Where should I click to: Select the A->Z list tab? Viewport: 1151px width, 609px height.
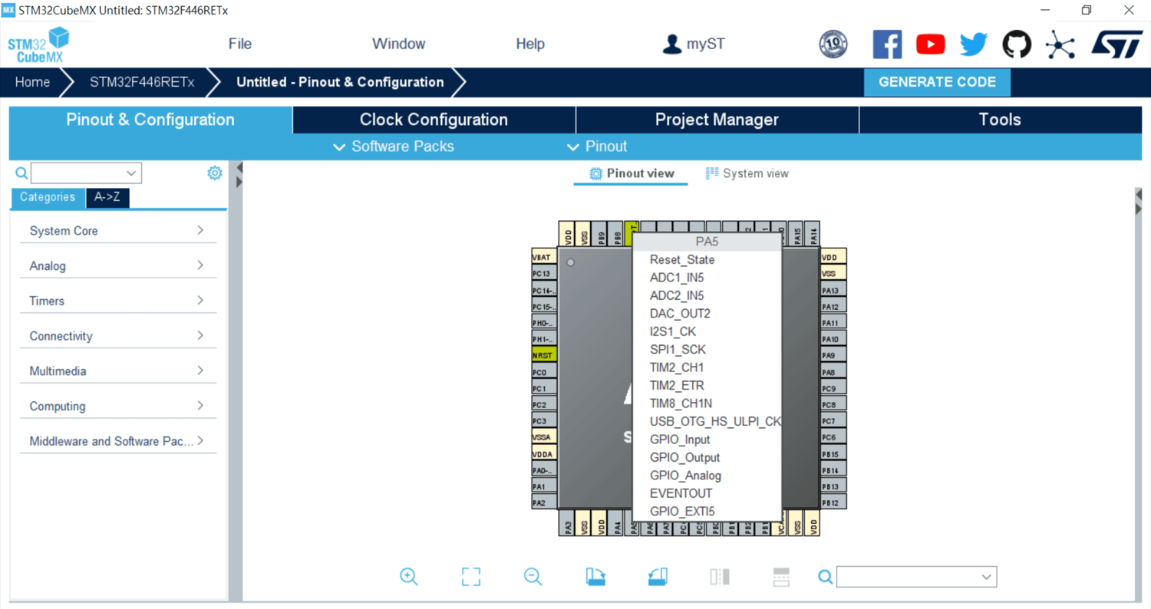(107, 197)
